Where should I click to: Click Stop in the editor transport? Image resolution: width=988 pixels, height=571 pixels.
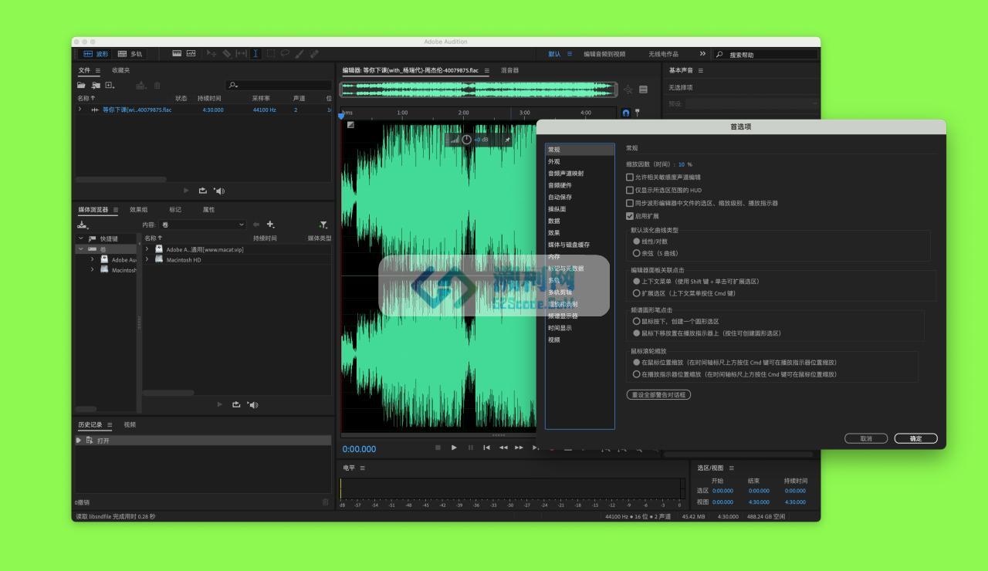tap(438, 448)
